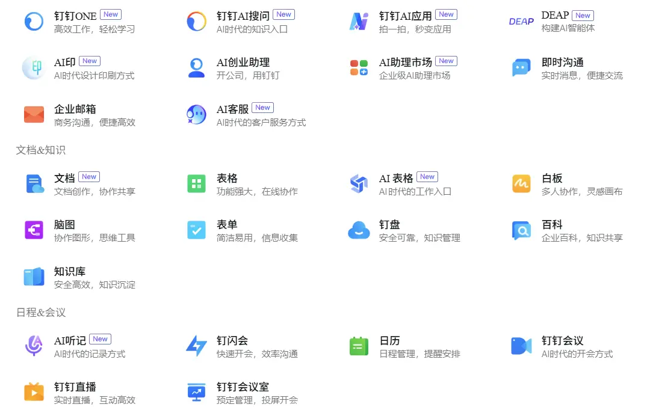The width and height of the screenshot is (656, 416).
Task: Open the AI印 icon
Action: click(x=34, y=68)
